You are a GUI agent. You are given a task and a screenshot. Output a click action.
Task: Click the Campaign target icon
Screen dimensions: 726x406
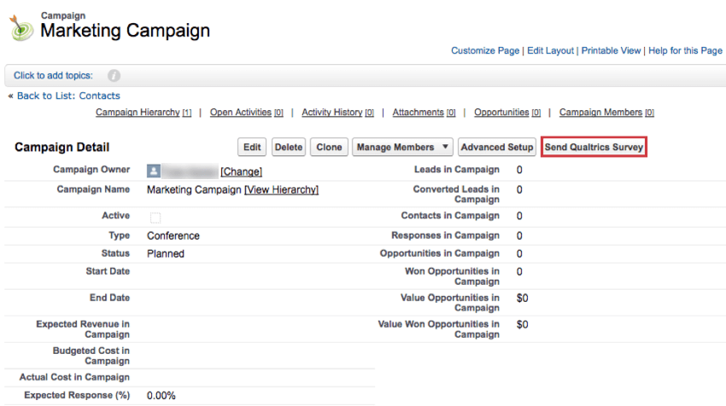[x=21, y=27]
